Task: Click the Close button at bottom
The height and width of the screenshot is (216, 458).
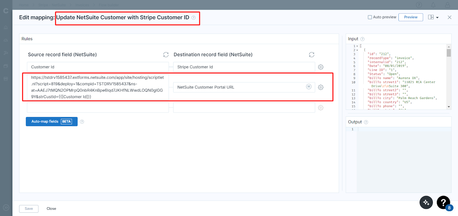Action: [51, 209]
